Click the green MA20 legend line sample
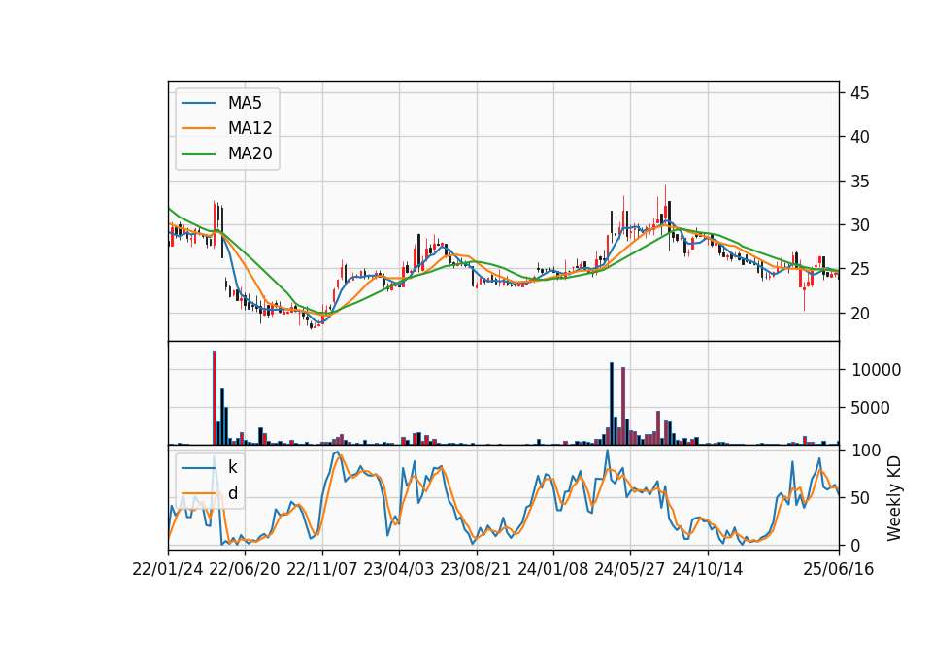 tap(198, 154)
